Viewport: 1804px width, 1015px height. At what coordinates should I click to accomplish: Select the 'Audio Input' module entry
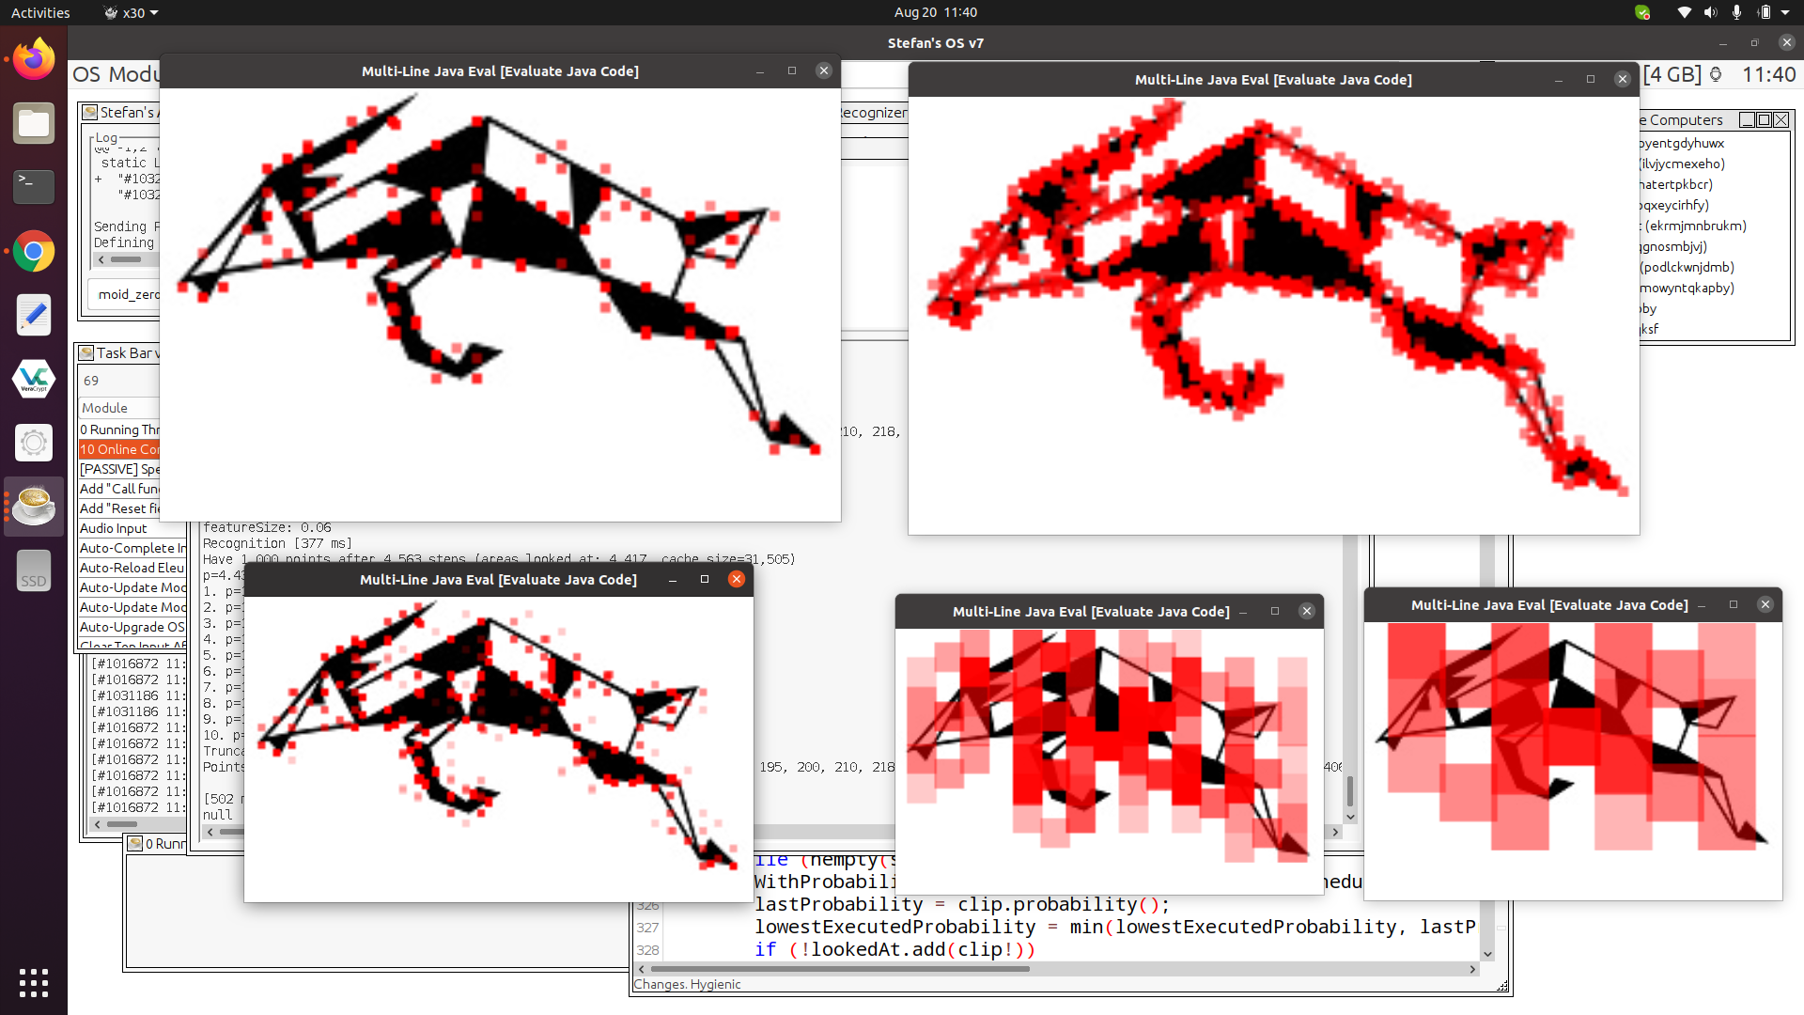pos(114,528)
